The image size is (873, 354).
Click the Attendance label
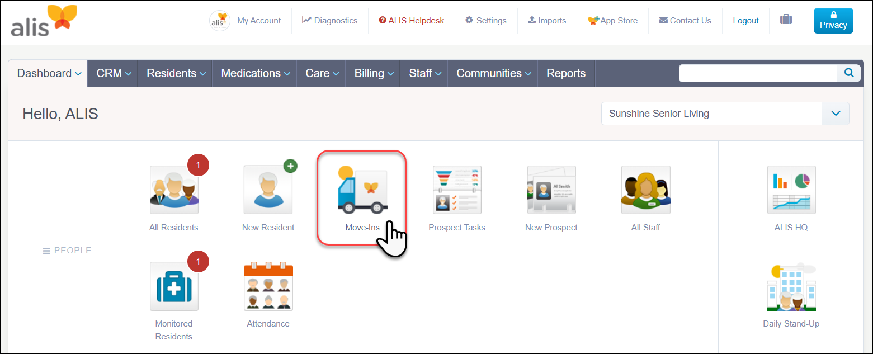[x=268, y=324]
